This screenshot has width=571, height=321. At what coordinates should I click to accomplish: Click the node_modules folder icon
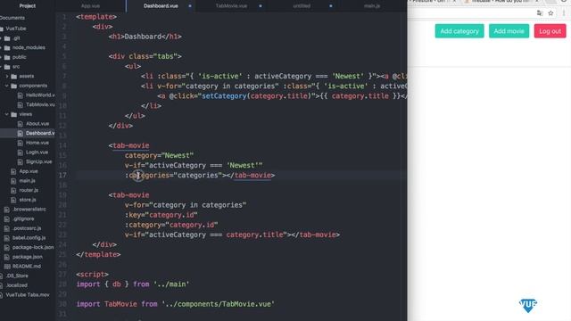pyautogui.click(x=7, y=47)
